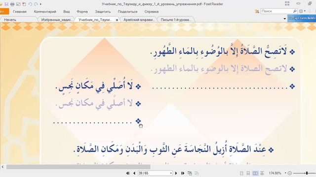The height and width of the screenshot is (177, 316).
Task: Click the orange File button
Action: [4, 11]
